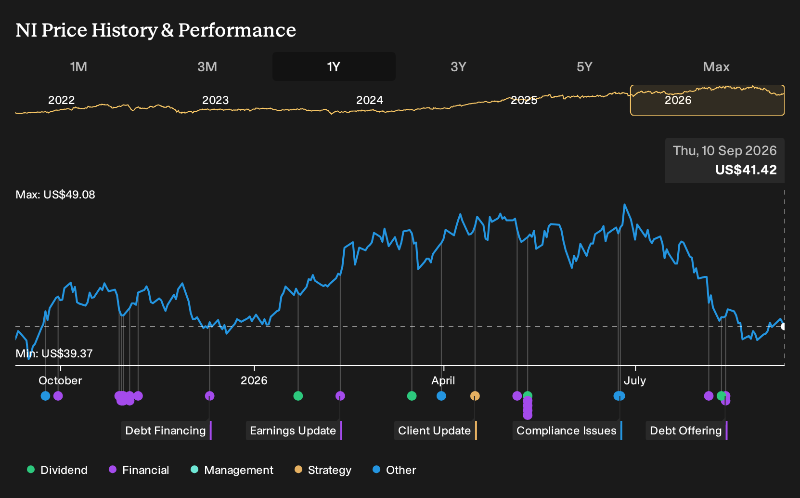The height and width of the screenshot is (498, 800).
Task: Switch to the 3Y time range
Action: tap(458, 66)
